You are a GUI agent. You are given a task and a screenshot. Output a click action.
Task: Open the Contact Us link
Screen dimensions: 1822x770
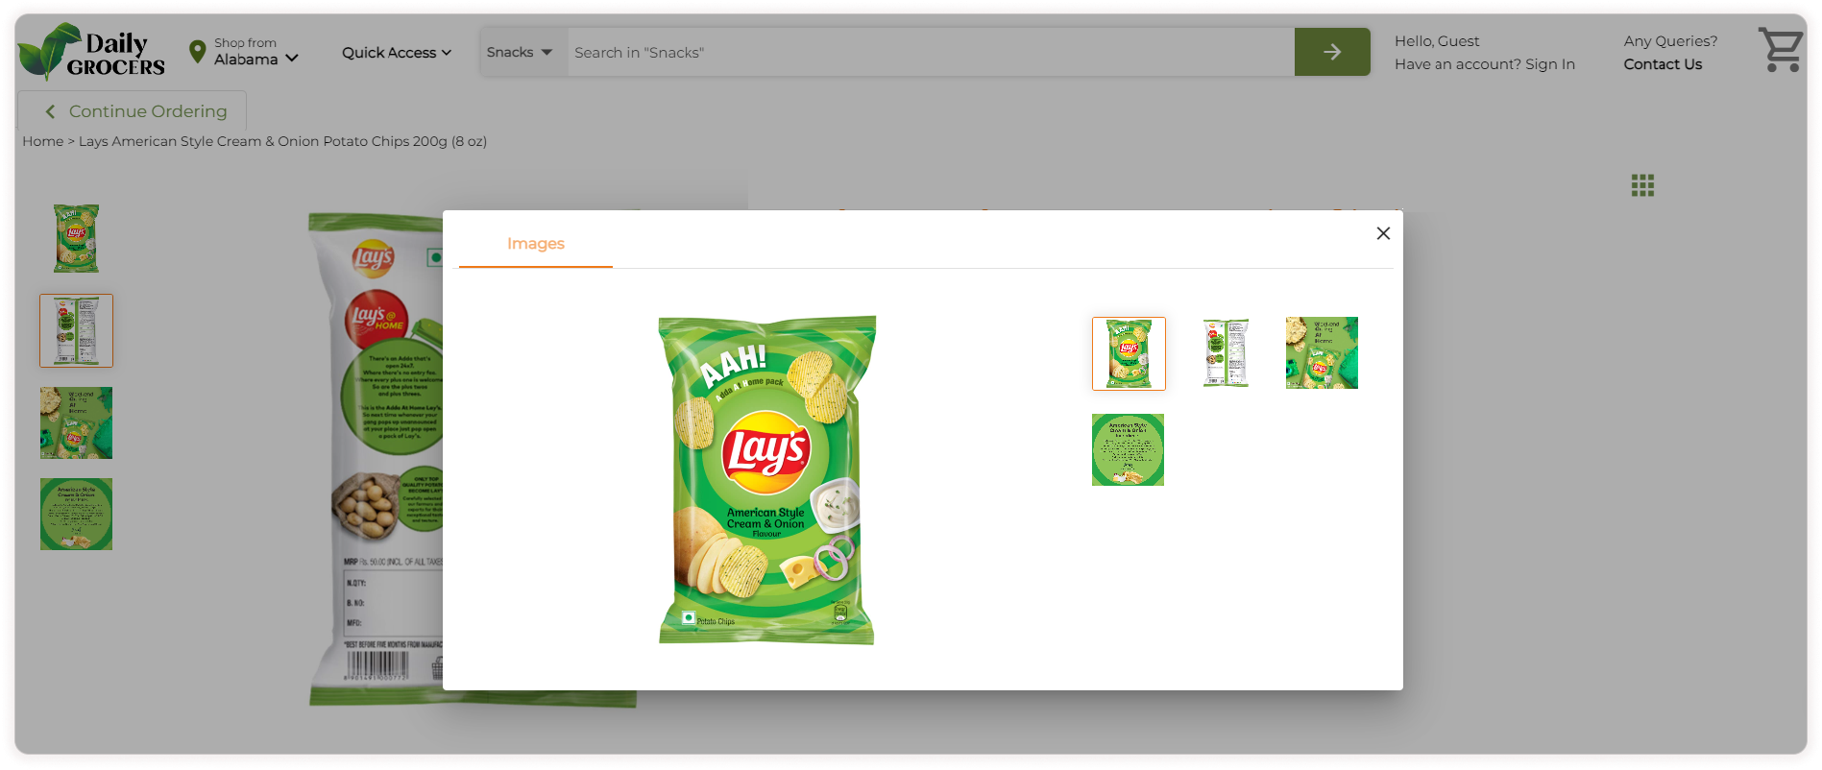pos(1663,64)
